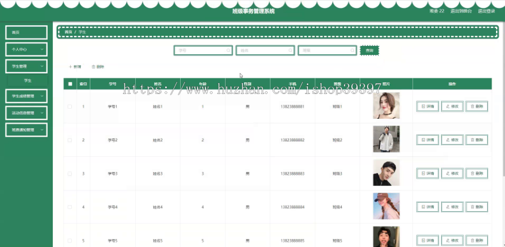Open 详情 for student row 1
The height and width of the screenshot is (247, 505).
428,106
